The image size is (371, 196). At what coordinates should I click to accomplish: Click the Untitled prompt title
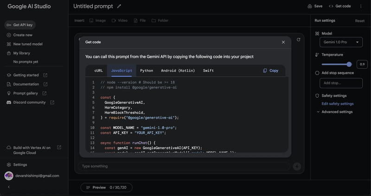click(x=93, y=6)
